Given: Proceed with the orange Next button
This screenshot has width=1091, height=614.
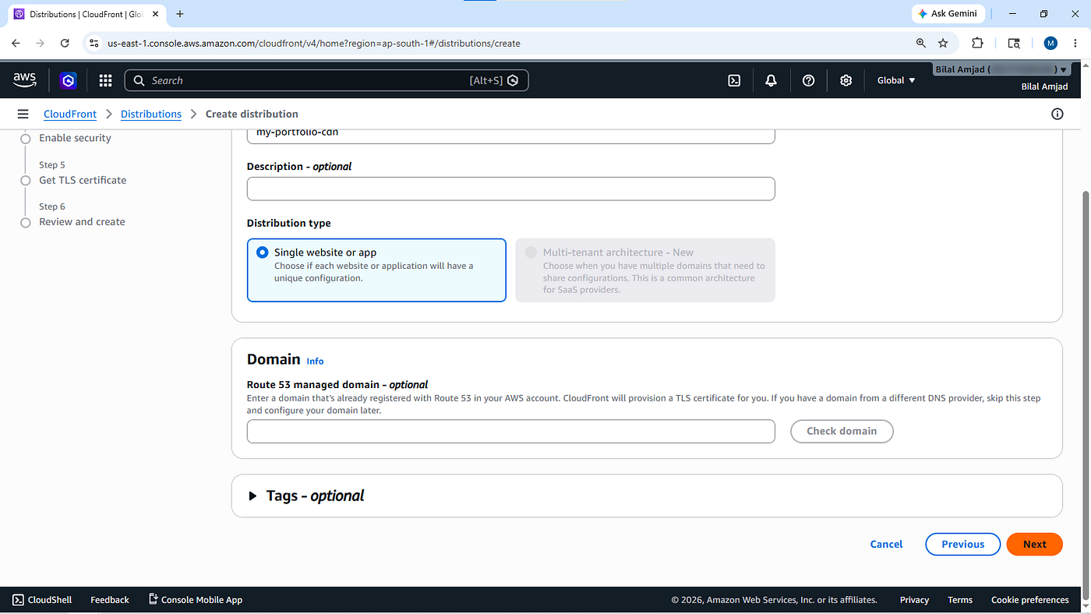Looking at the screenshot, I should [1034, 544].
